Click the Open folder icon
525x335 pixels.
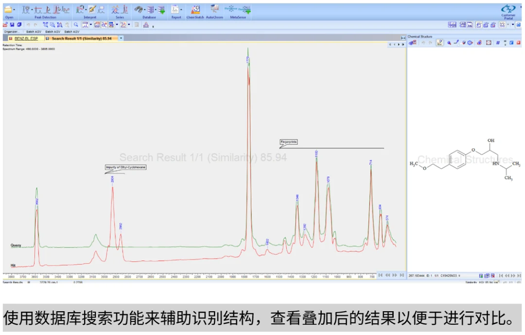[8, 10]
